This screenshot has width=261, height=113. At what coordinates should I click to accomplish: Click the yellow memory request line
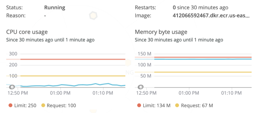[203, 72]
